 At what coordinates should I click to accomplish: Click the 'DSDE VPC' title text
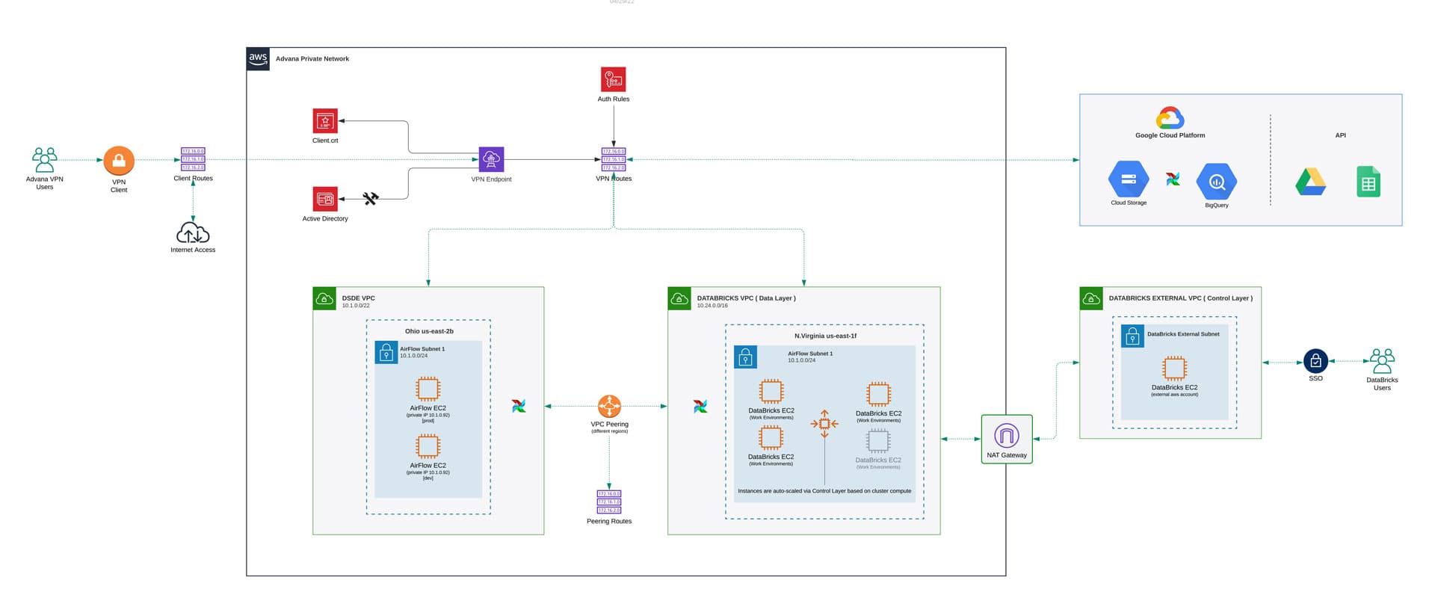coord(358,298)
